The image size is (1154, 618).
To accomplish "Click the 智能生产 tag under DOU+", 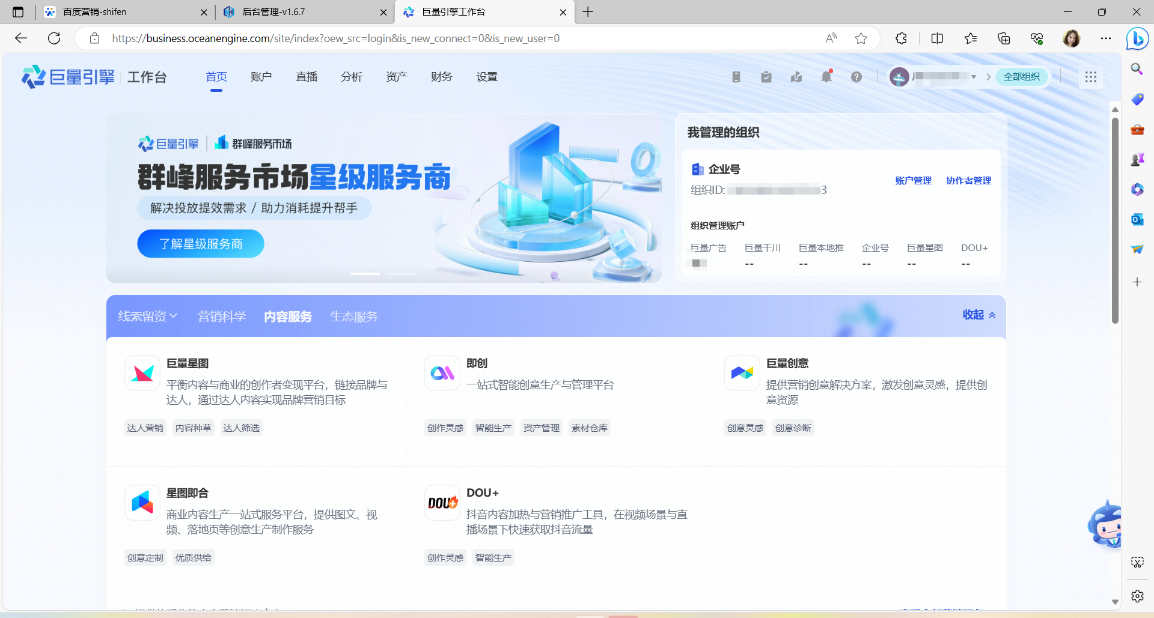I will pyautogui.click(x=493, y=558).
